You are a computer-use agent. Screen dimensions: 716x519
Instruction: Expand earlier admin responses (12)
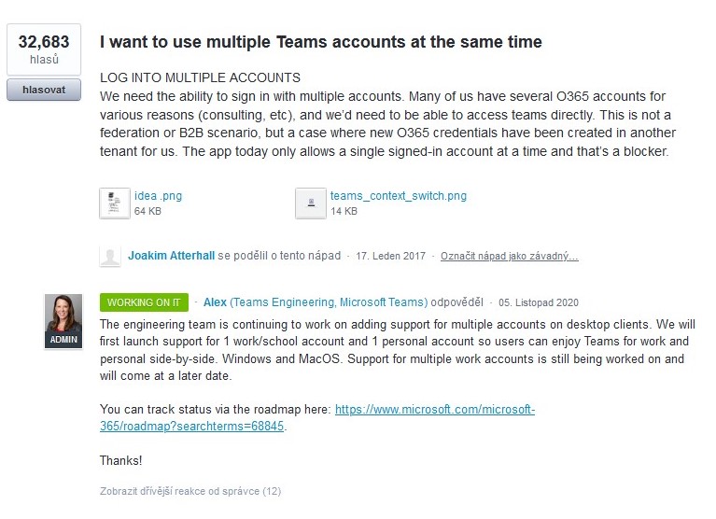190,491
